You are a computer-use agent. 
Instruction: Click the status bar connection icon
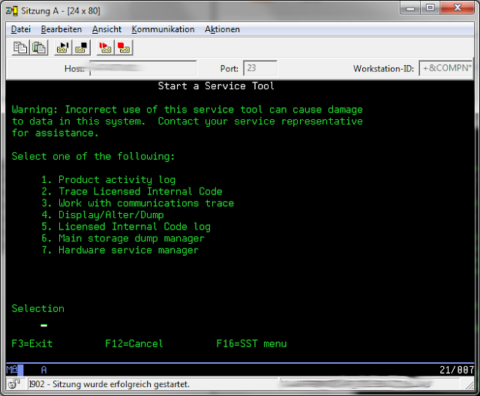[x=14, y=384]
